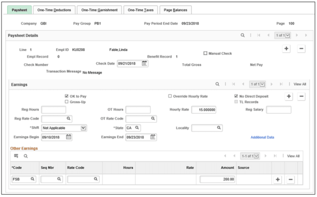The height and width of the screenshot is (197, 317).
Task: Toggle the Manual Check checkbox
Action: 206,53
